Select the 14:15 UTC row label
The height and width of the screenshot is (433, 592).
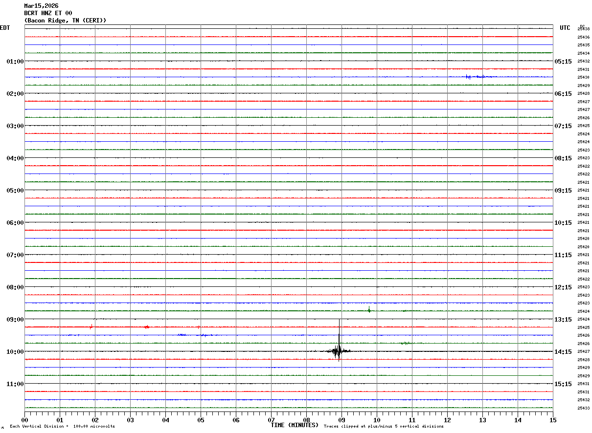click(x=563, y=351)
